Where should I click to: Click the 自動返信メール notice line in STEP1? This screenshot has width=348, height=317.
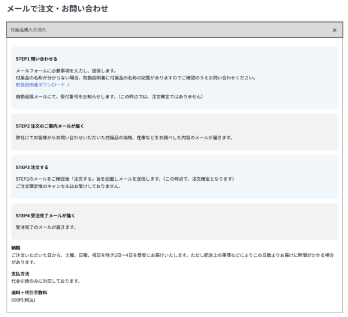click(x=109, y=97)
